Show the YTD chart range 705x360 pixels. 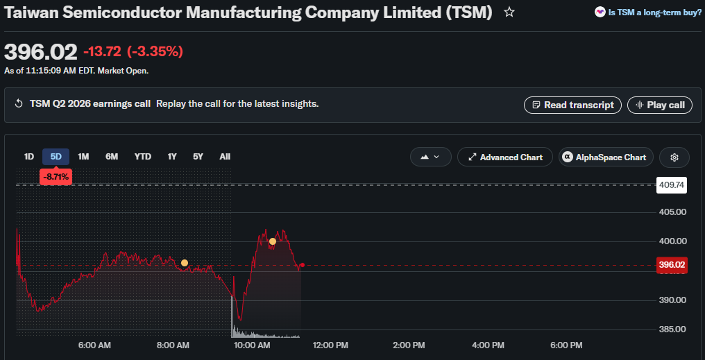click(x=142, y=157)
